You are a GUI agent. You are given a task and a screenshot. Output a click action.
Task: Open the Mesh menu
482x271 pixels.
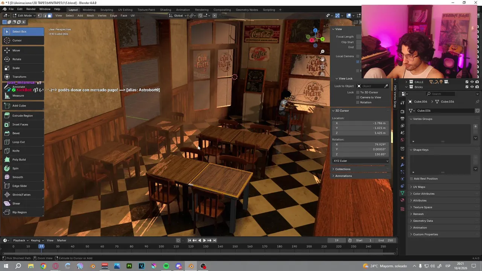click(x=90, y=15)
